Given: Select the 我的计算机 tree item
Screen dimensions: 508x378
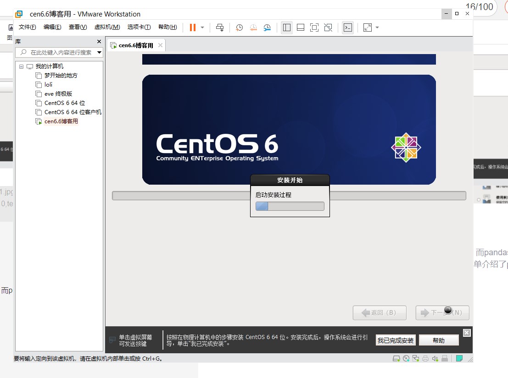Looking at the screenshot, I should point(49,66).
